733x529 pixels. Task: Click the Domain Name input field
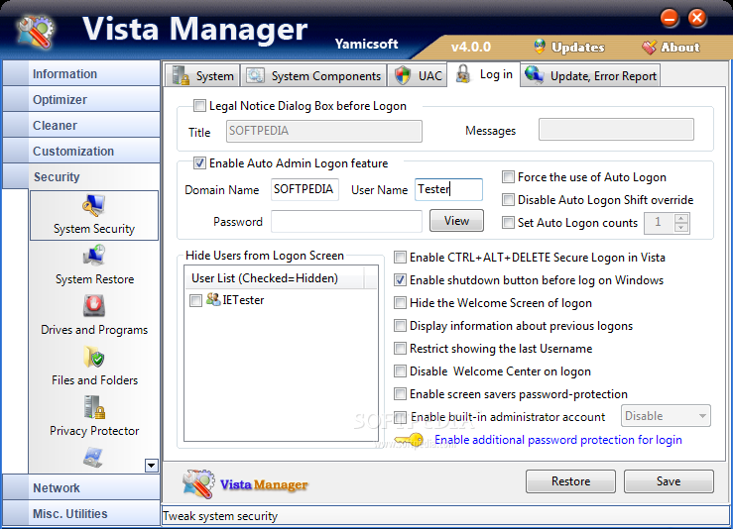tap(305, 189)
